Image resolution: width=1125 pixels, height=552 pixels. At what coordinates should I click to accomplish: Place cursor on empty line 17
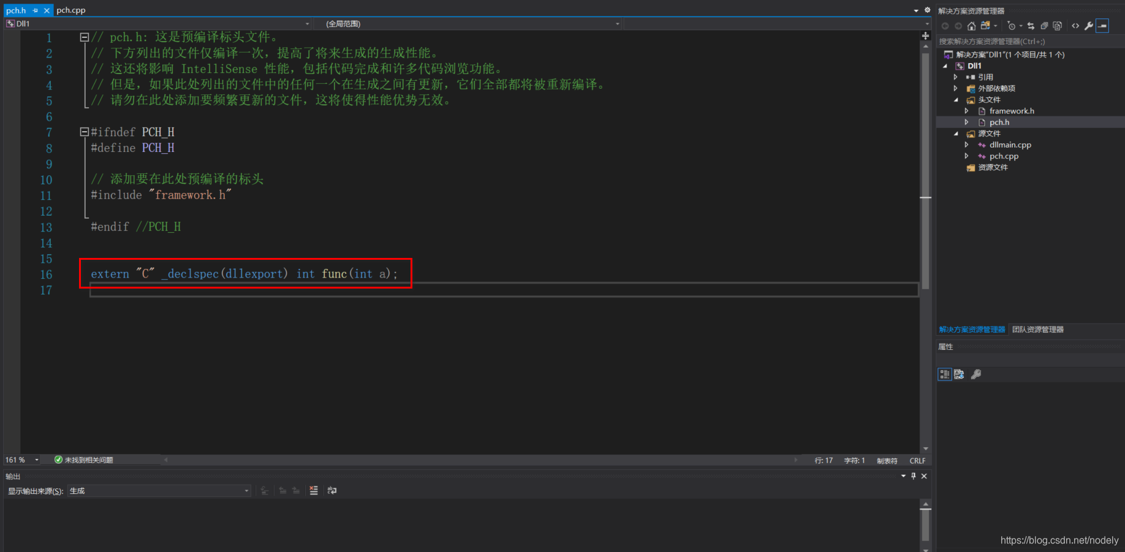click(x=504, y=290)
